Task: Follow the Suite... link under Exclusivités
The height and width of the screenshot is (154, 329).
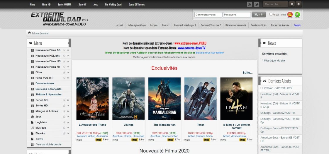Action: pyautogui.click(x=247, y=73)
